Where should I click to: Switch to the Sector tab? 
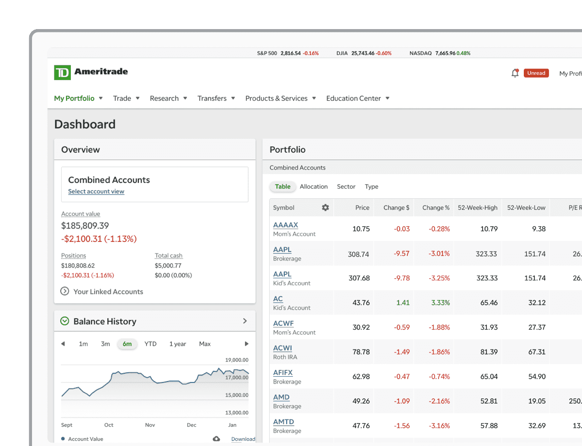point(346,187)
